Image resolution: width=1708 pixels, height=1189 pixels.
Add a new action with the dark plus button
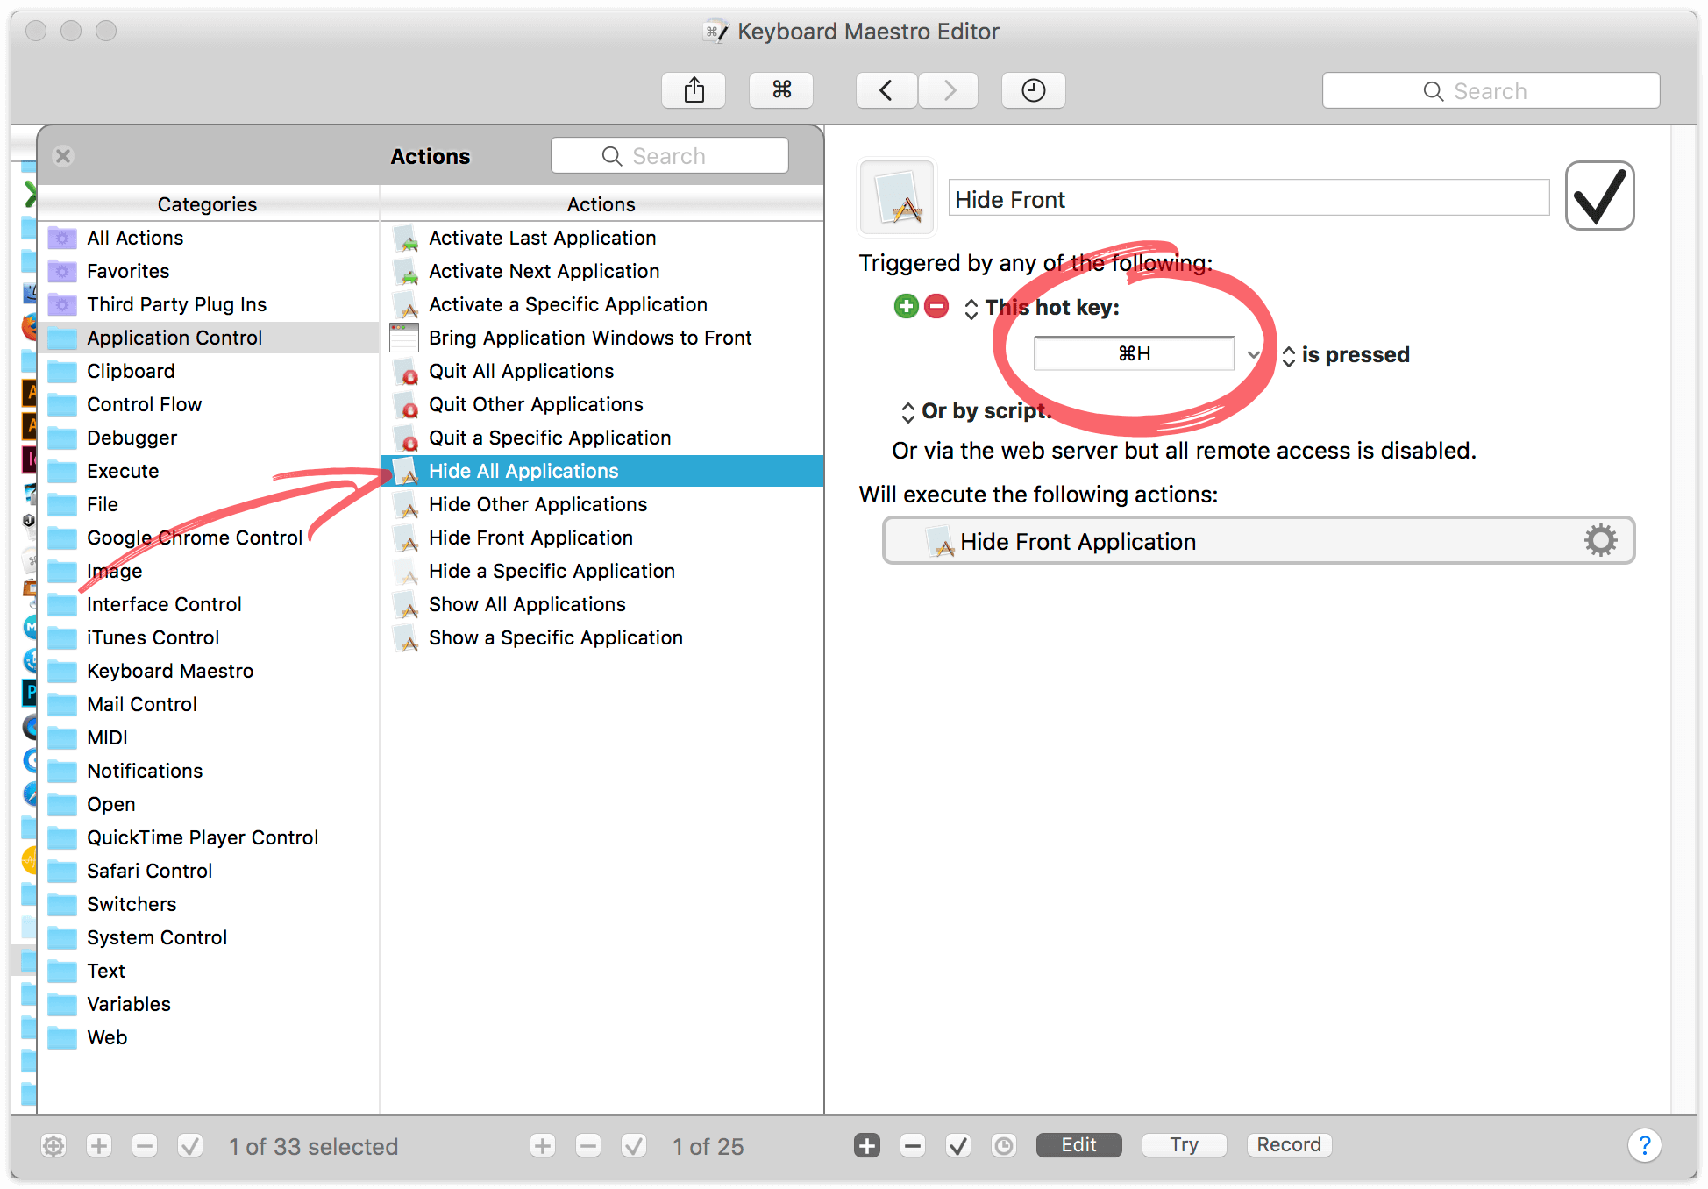[867, 1145]
